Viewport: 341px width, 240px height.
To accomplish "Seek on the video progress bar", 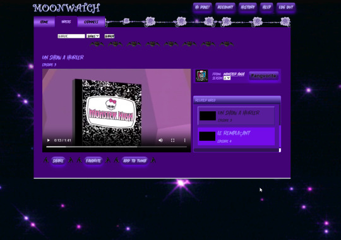I will click(116, 147).
